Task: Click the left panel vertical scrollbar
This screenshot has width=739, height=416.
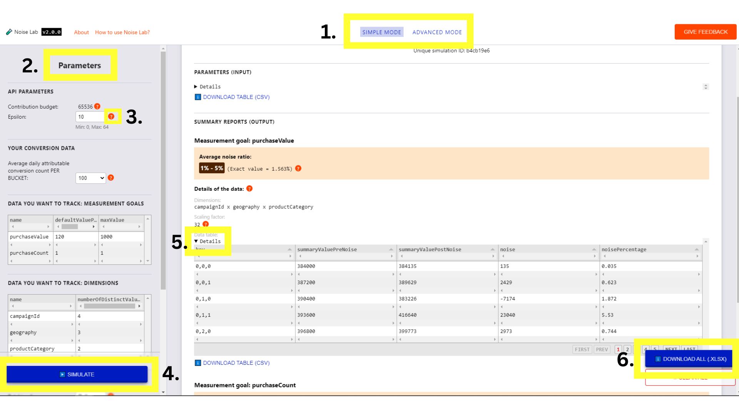Action: pos(163,169)
